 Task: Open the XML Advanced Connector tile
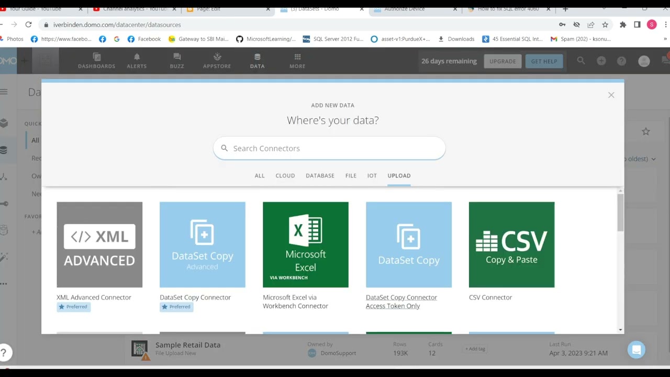point(99,245)
